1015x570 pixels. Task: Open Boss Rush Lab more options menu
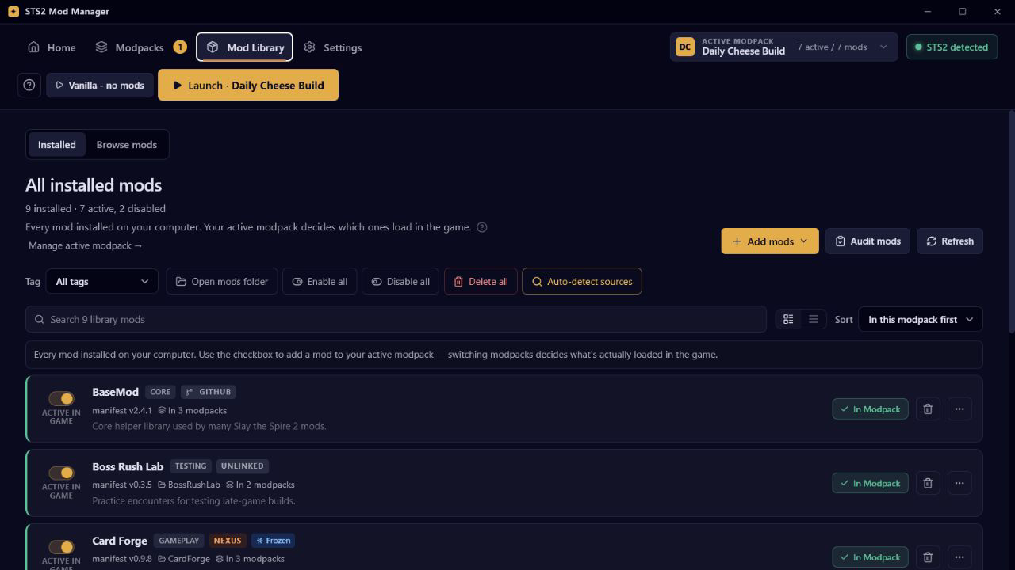pyautogui.click(x=959, y=484)
